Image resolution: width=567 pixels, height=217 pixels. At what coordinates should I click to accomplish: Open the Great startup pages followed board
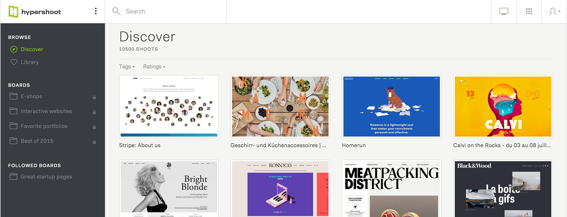(x=46, y=177)
